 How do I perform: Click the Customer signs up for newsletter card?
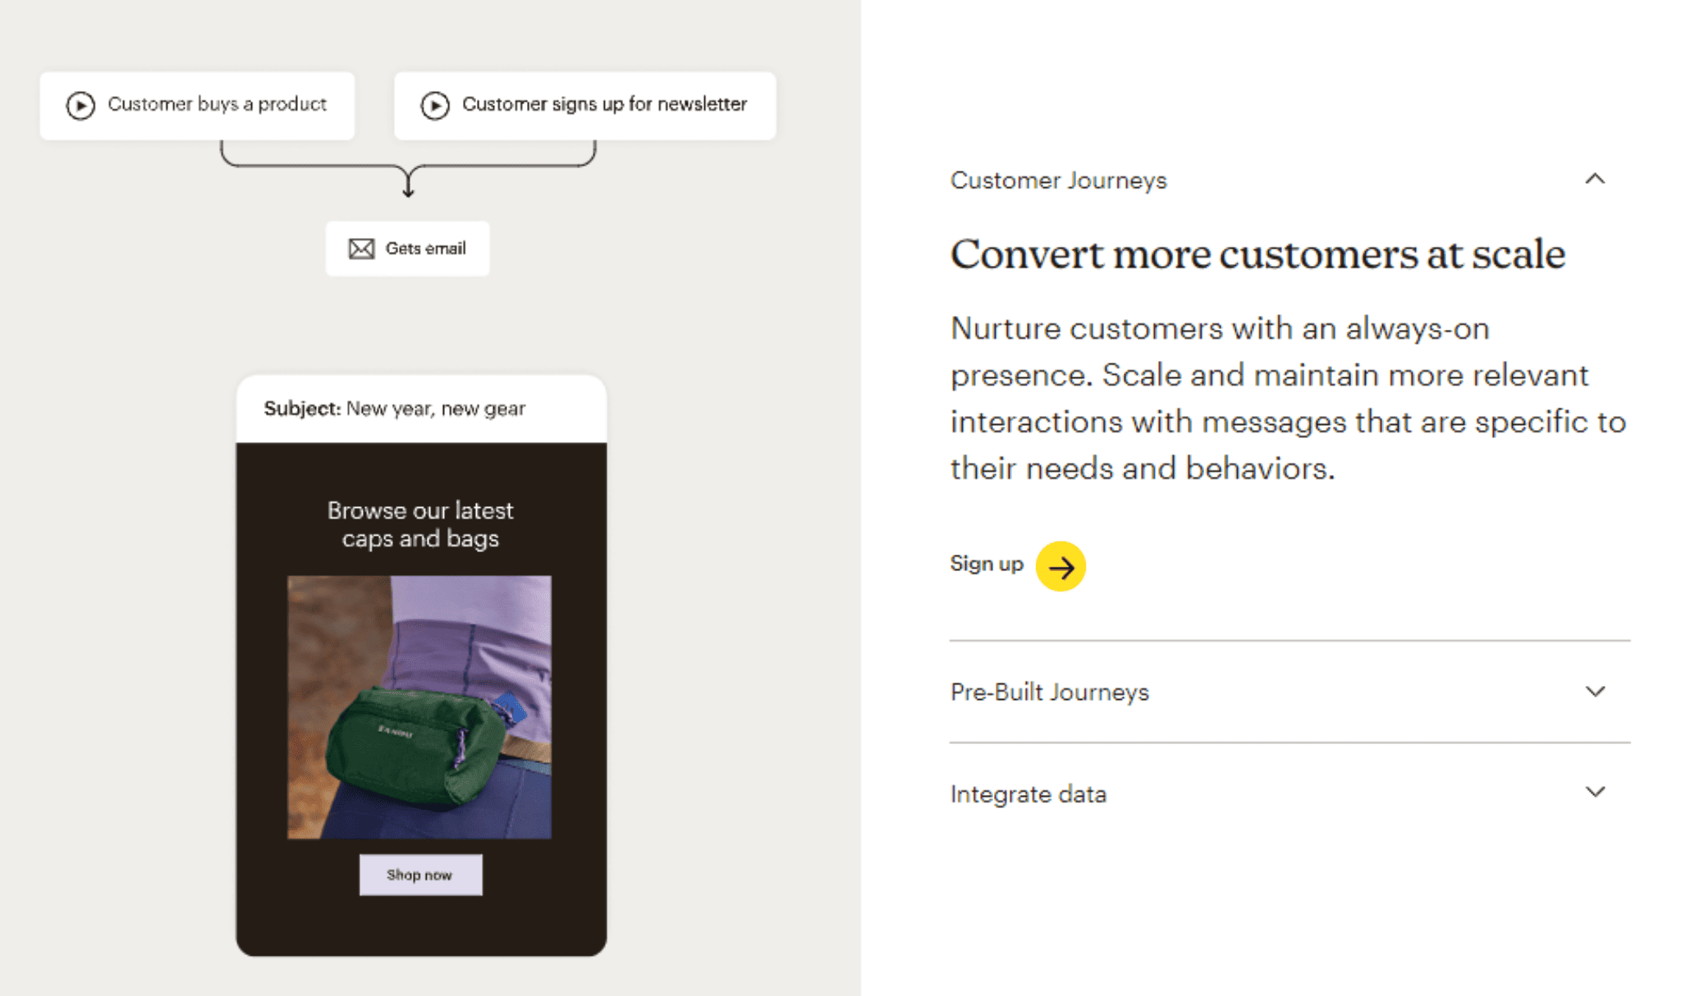point(584,105)
